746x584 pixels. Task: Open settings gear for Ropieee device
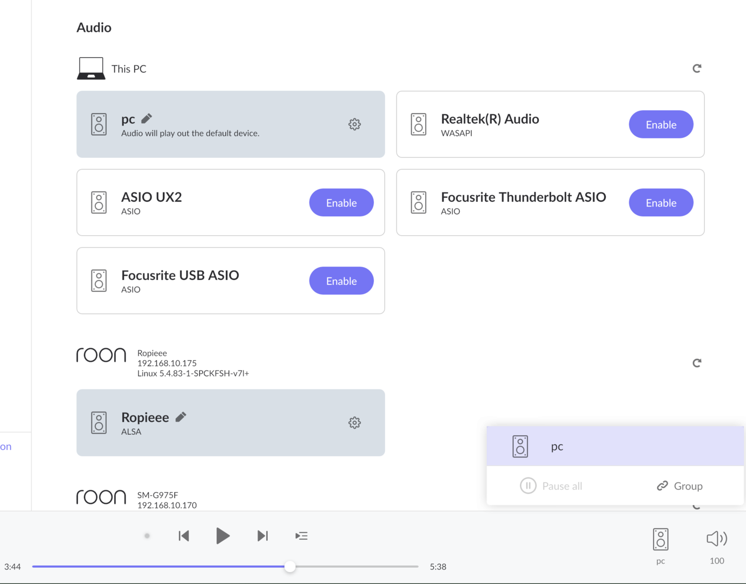pyautogui.click(x=354, y=423)
